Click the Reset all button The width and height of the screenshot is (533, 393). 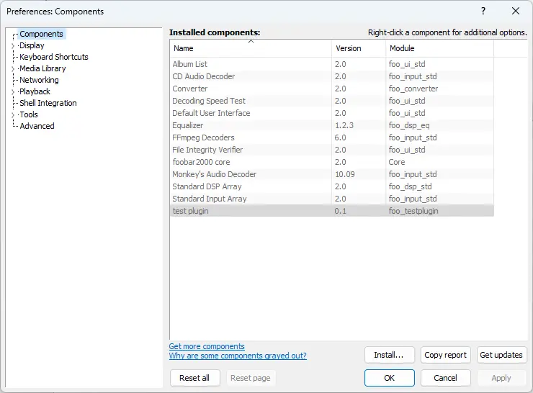pyautogui.click(x=194, y=378)
